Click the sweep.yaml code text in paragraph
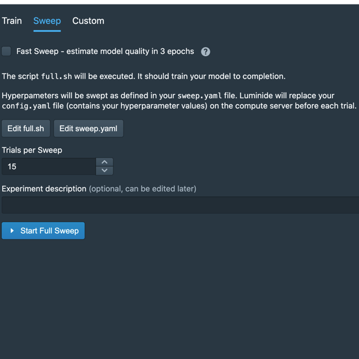This screenshot has width=359, height=359. 200,96
